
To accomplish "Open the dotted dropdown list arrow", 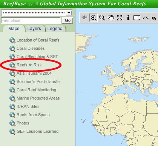I will tap(69, 13).
